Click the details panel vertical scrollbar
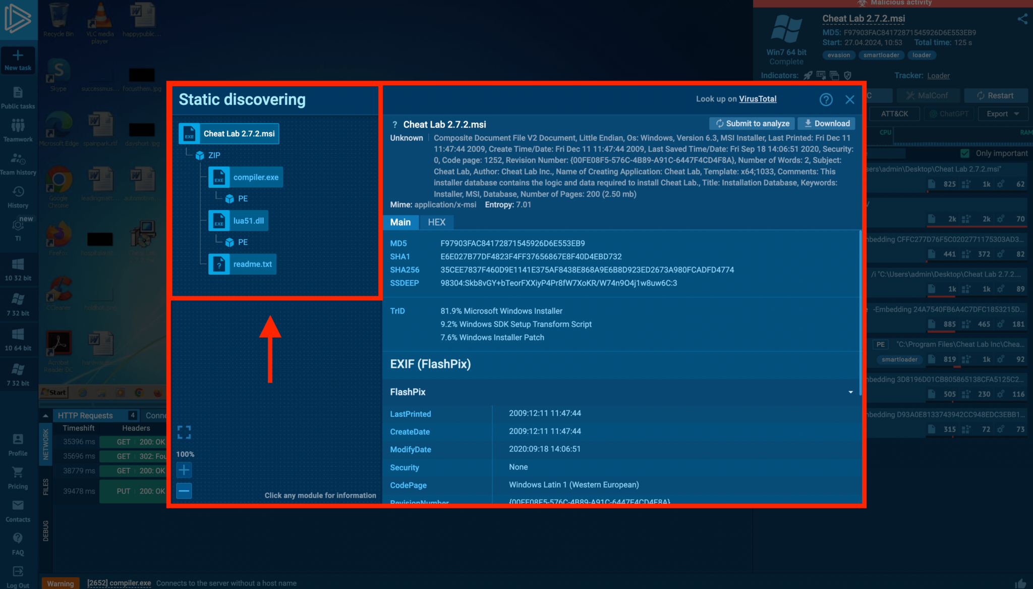Screen dimensions: 1033x589 860,313
